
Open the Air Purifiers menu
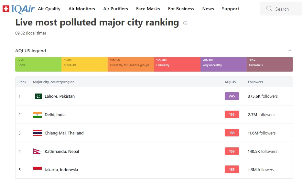[115, 9]
